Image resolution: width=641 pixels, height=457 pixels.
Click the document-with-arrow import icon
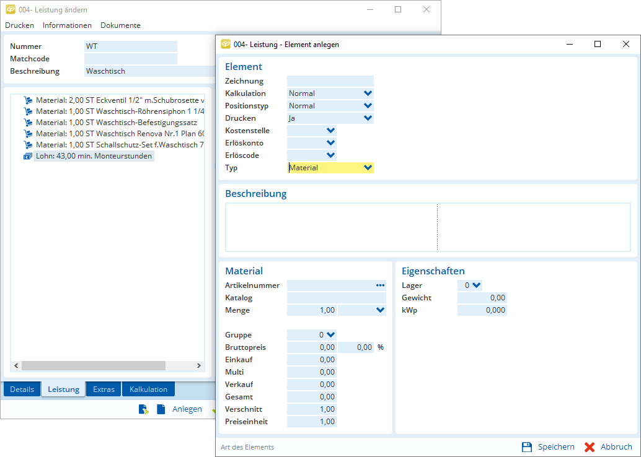tap(143, 409)
